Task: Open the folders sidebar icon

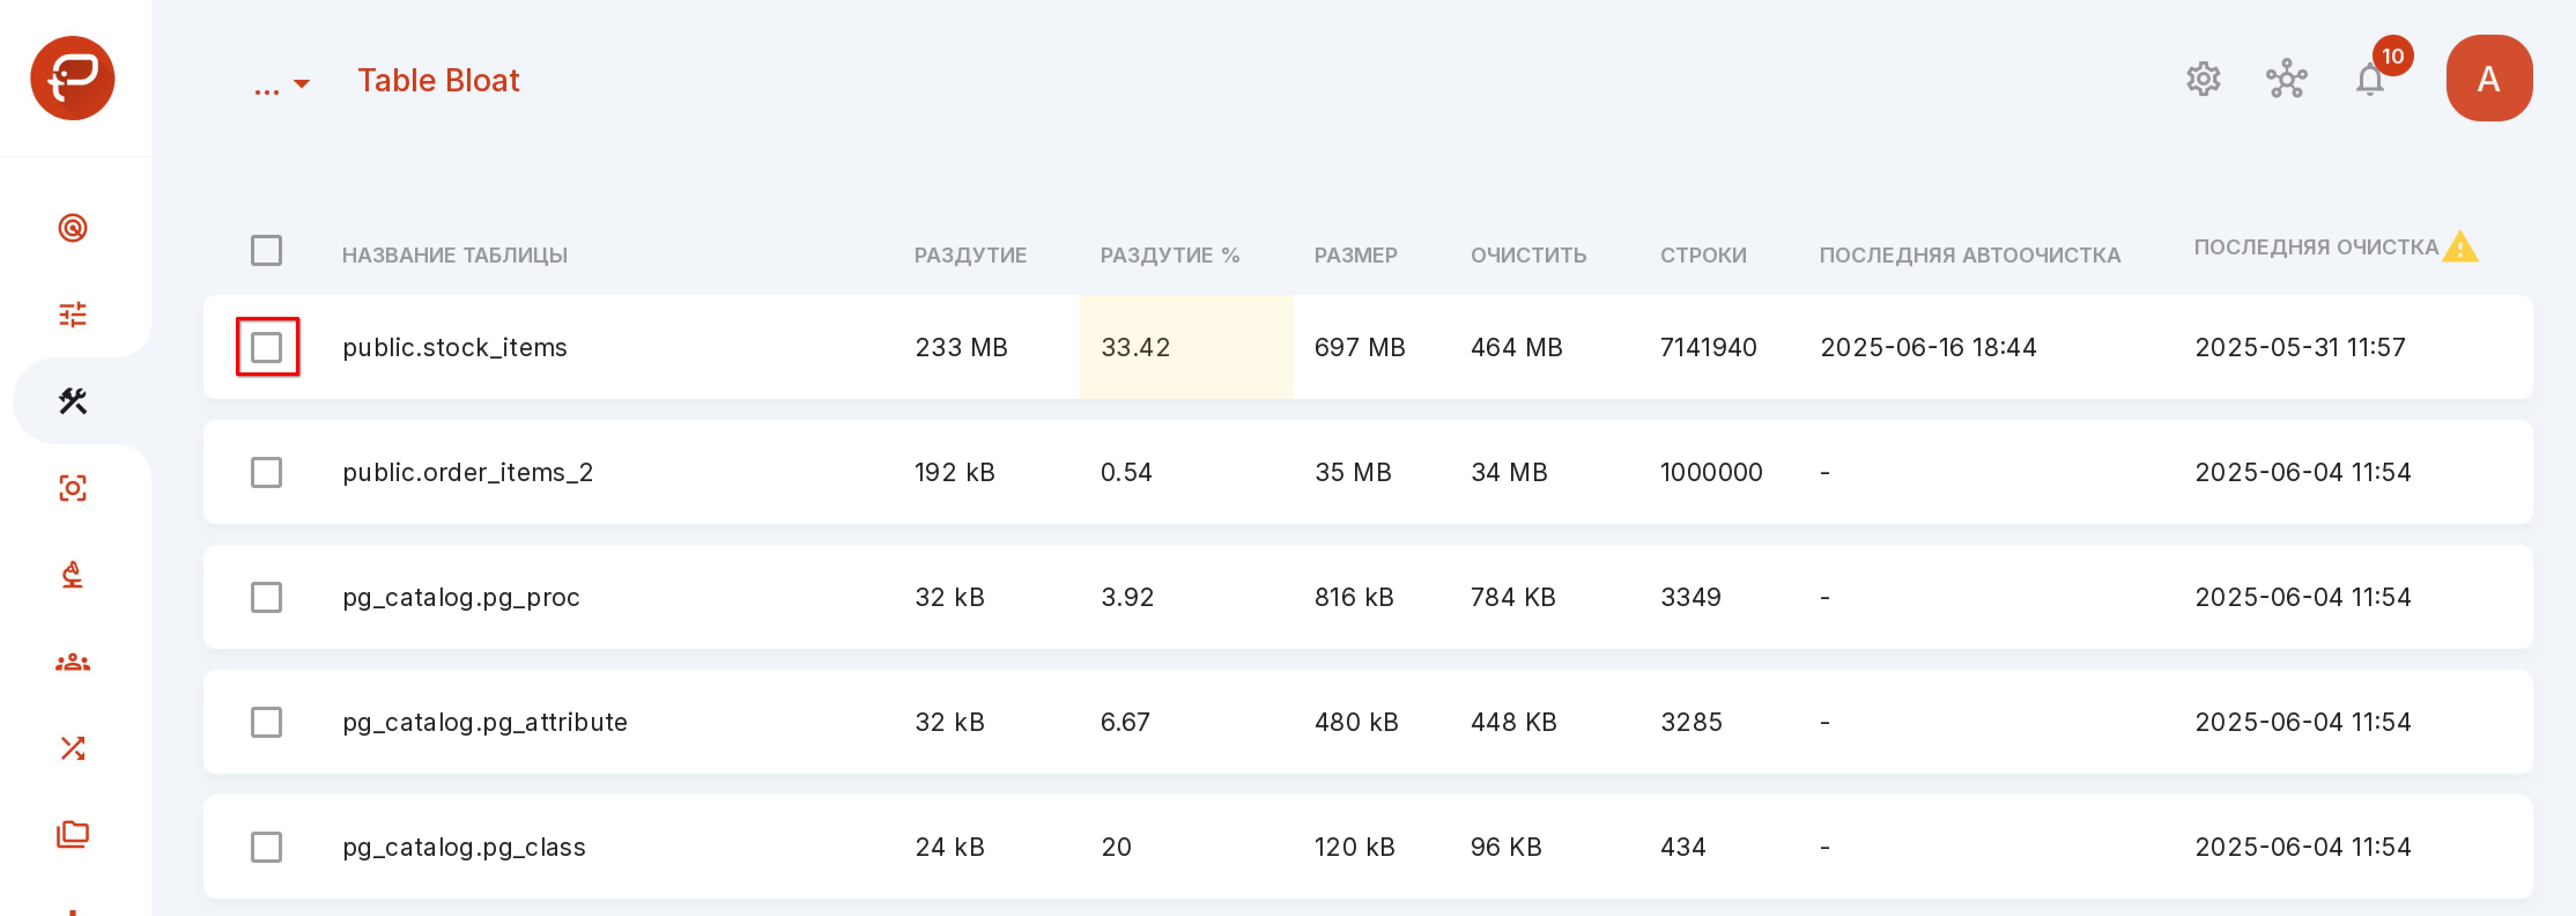Action: coord(73,834)
